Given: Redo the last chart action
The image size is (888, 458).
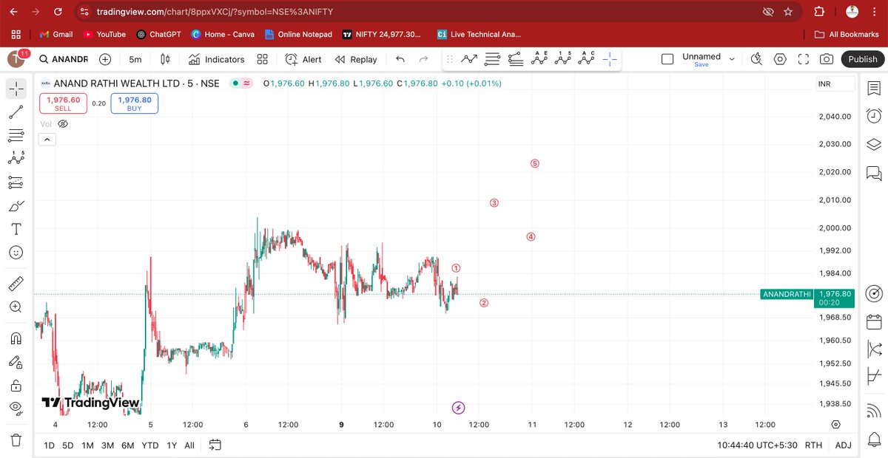Looking at the screenshot, I should (424, 59).
